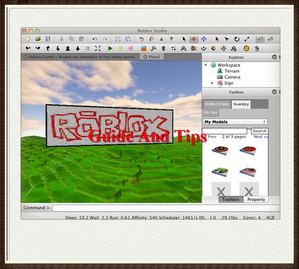Click the Group selection dotted-square icon

[x=118, y=39]
